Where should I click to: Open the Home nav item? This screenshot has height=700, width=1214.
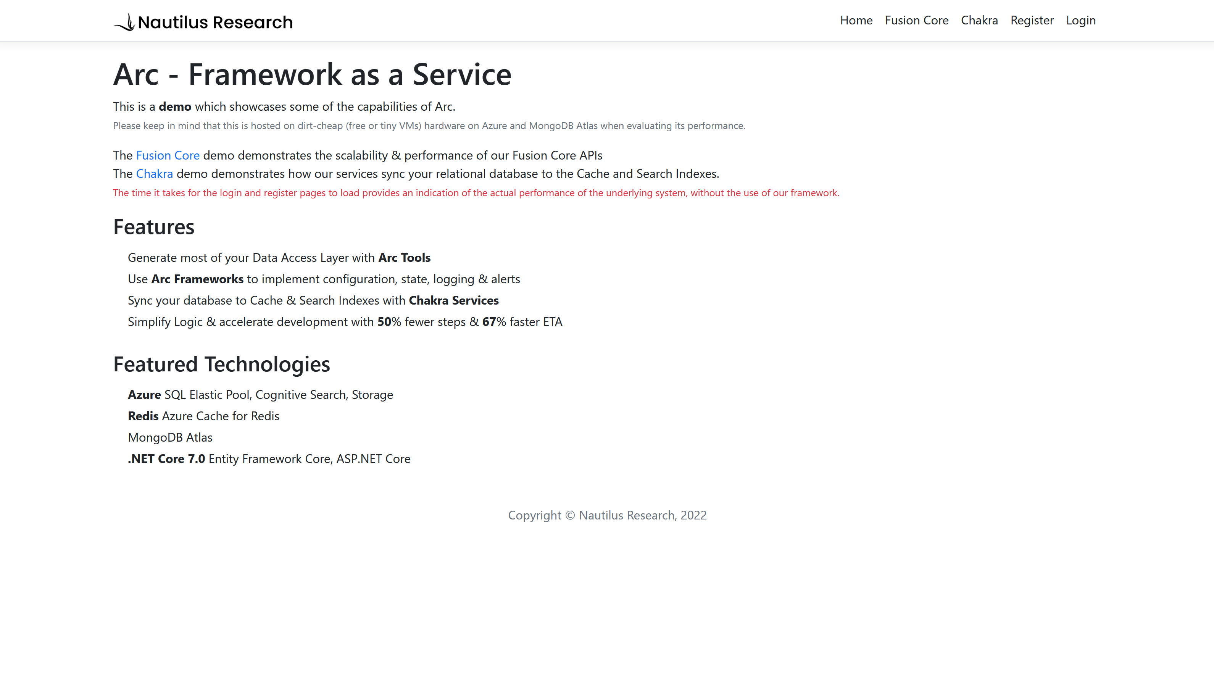tap(856, 20)
